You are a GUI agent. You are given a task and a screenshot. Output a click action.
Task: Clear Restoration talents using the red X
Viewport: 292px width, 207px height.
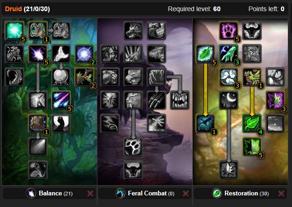click(x=281, y=194)
